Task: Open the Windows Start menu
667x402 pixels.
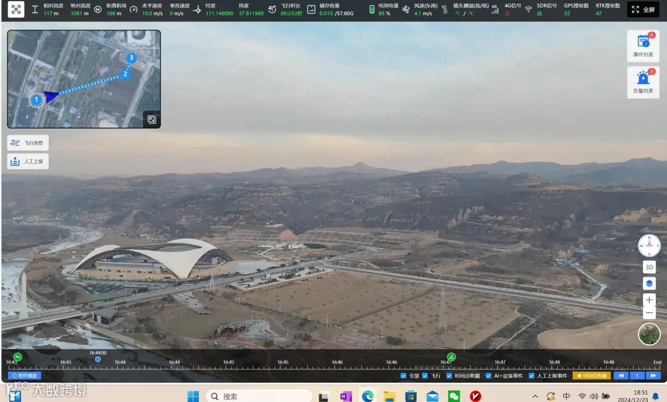Action: [x=193, y=396]
